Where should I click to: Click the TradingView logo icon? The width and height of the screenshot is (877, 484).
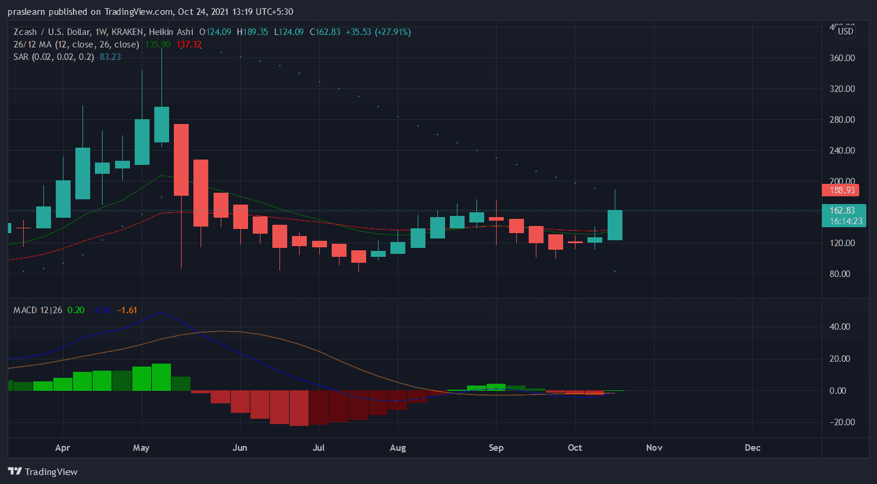click(15, 472)
